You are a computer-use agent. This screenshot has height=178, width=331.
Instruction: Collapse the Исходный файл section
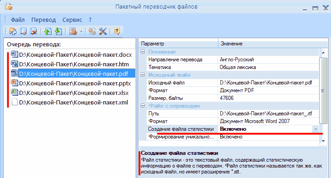[x=143, y=75]
